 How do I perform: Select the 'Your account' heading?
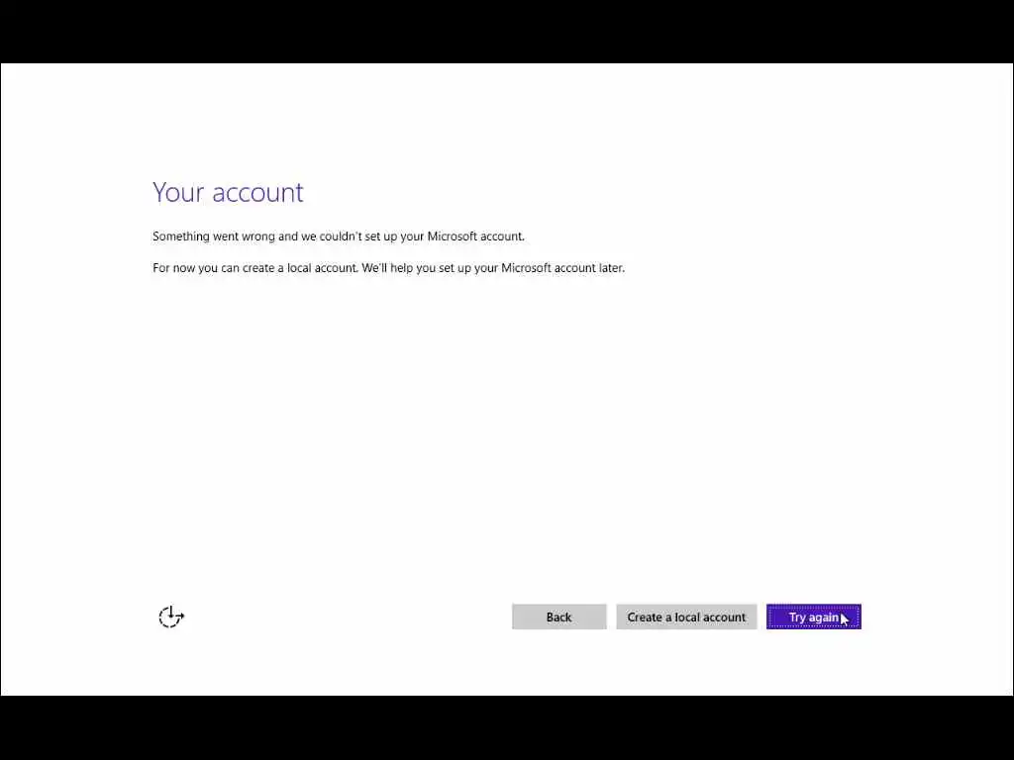pos(228,193)
